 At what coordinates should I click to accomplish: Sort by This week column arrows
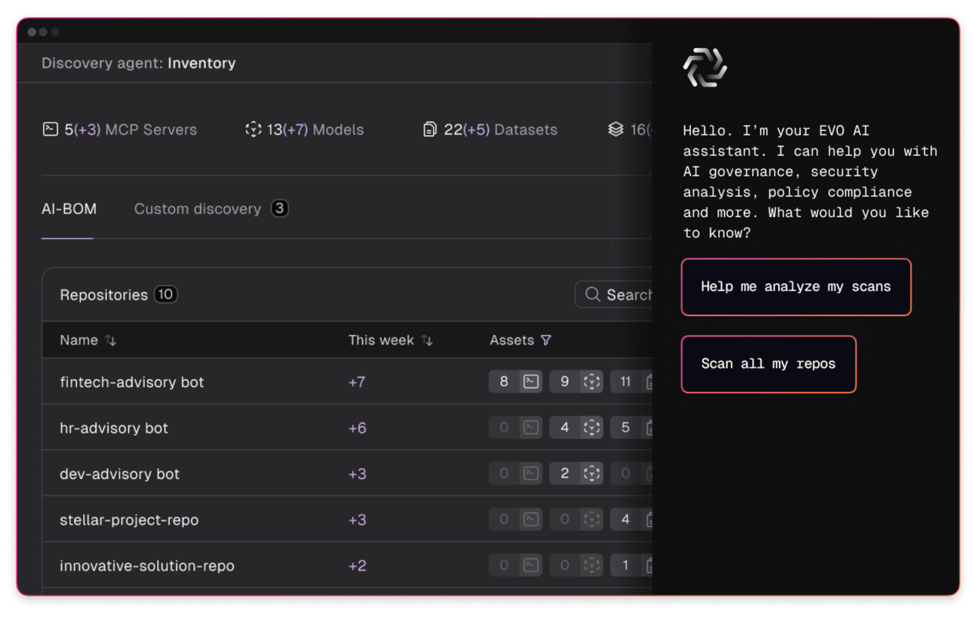tap(427, 340)
